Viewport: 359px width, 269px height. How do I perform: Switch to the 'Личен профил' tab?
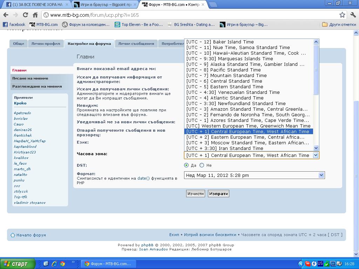tap(46, 44)
